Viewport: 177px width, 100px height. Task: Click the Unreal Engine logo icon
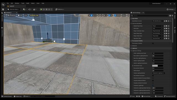click(3, 4)
